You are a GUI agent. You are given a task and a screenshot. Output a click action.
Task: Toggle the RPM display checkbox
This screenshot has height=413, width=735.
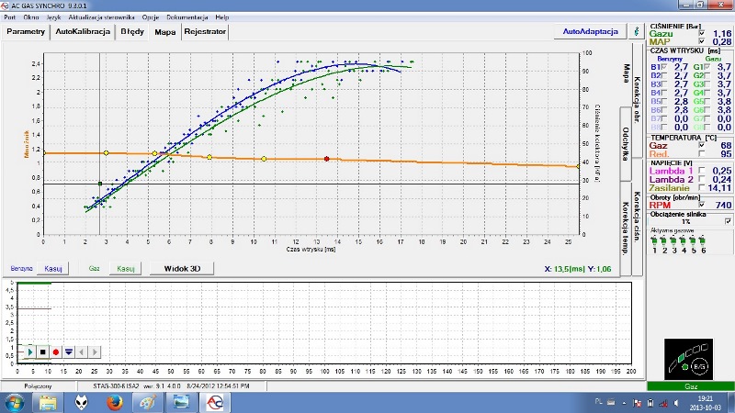[x=702, y=205]
